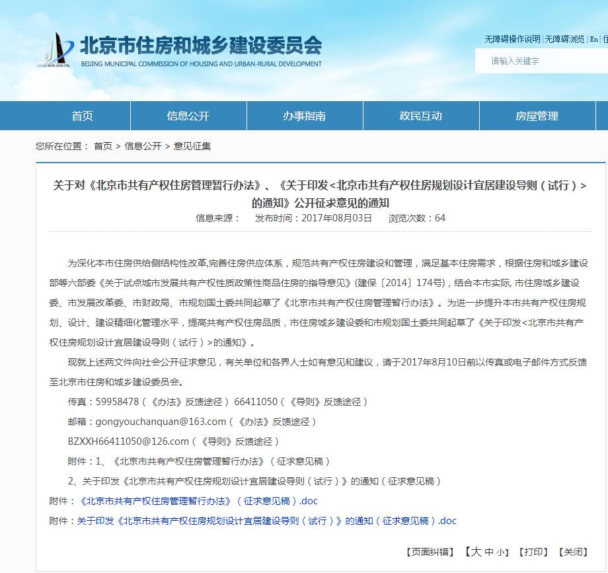Click 意见征集 in the breadcrumb trail
The height and width of the screenshot is (573, 608).
192,146
